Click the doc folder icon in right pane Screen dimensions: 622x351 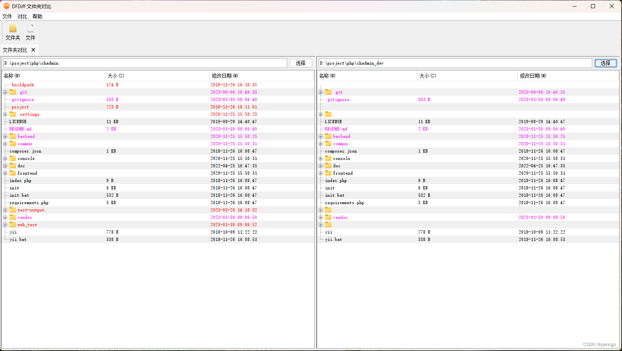(328, 166)
